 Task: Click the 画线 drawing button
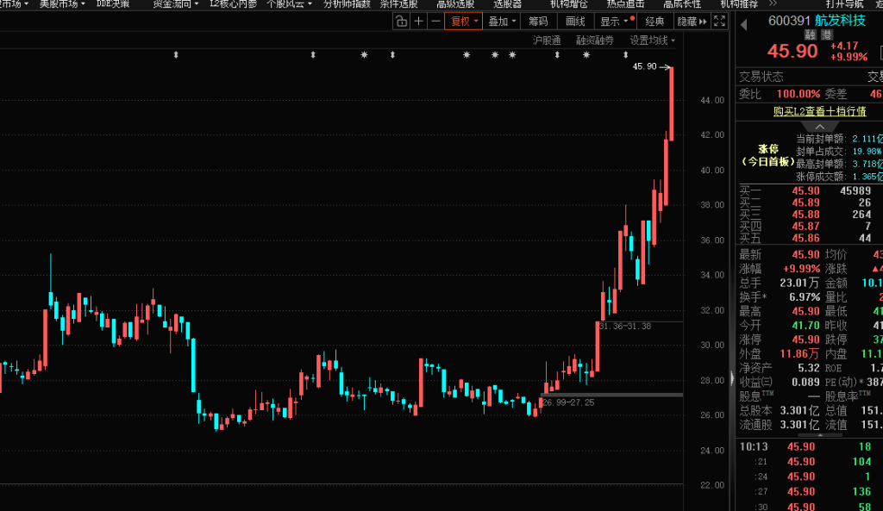click(575, 22)
